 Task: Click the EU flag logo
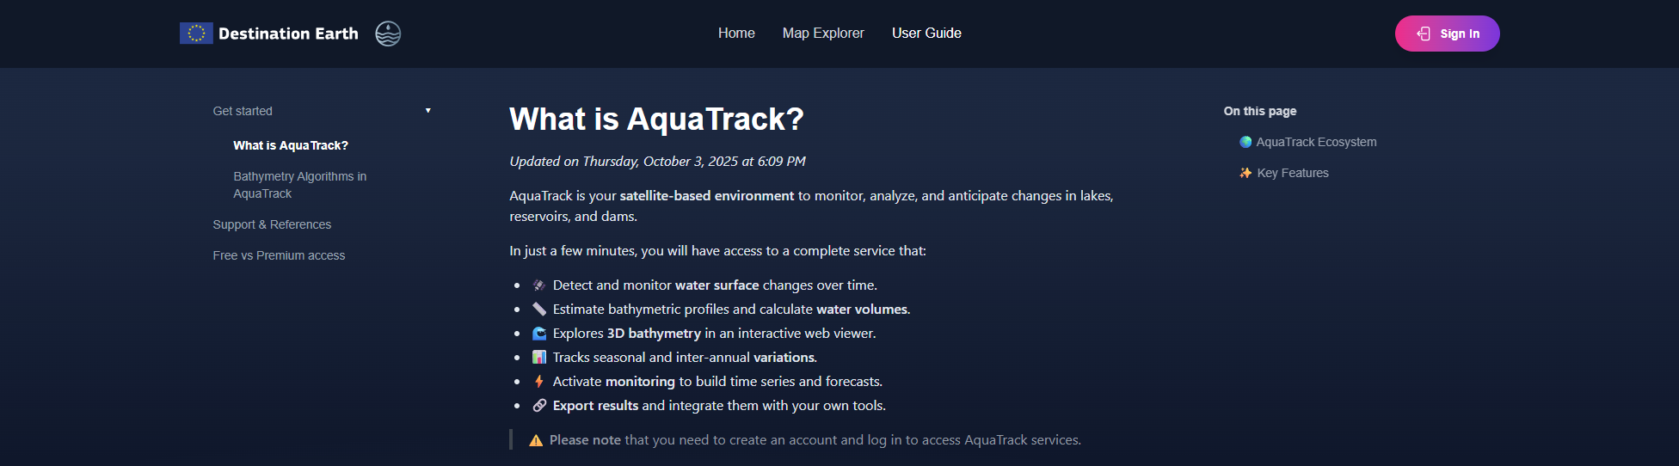pos(196,34)
